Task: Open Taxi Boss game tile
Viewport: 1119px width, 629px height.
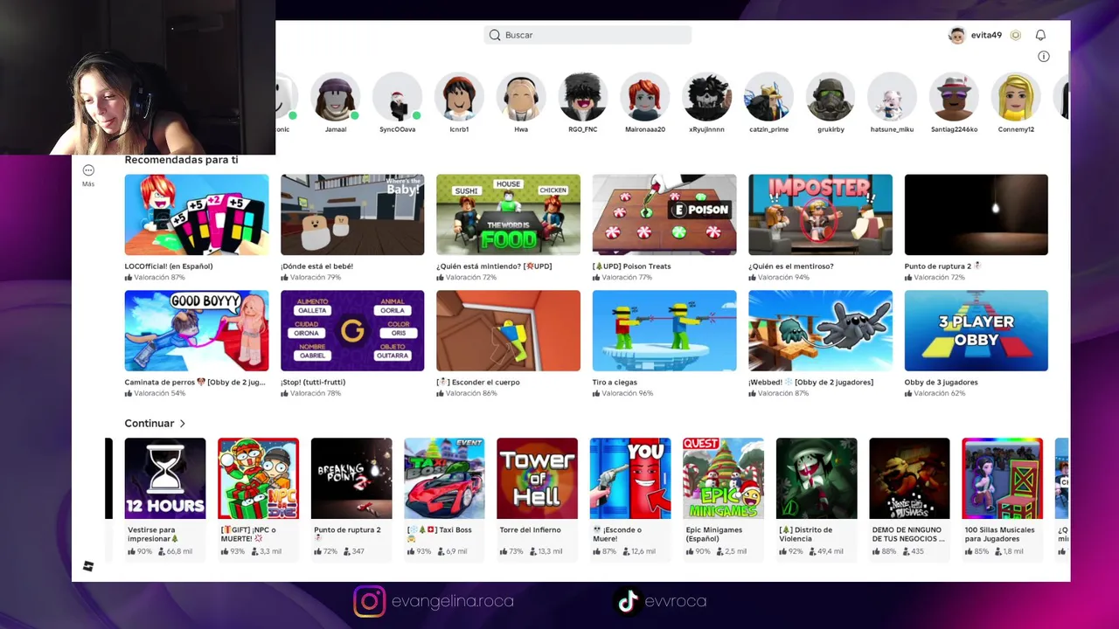Action: point(444,479)
